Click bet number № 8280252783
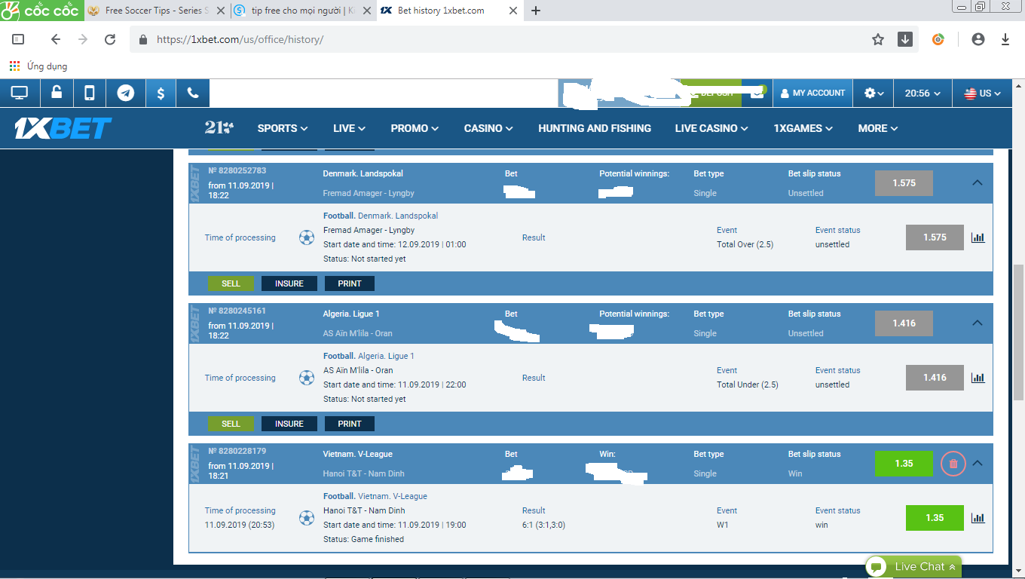The width and height of the screenshot is (1025, 579). tap(237, 170)
